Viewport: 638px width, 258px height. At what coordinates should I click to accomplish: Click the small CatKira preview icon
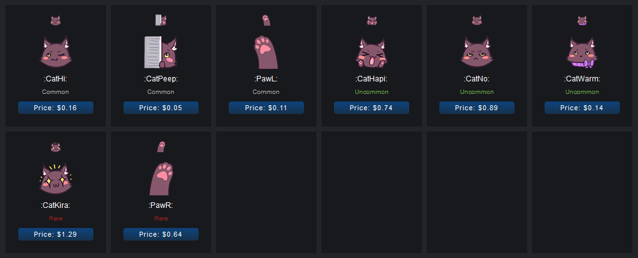[56, 147]
